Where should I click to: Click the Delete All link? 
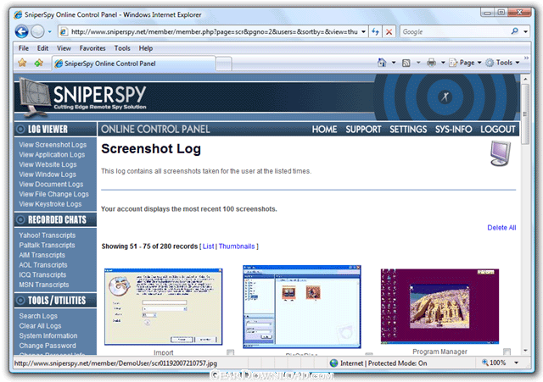[501, 228]
